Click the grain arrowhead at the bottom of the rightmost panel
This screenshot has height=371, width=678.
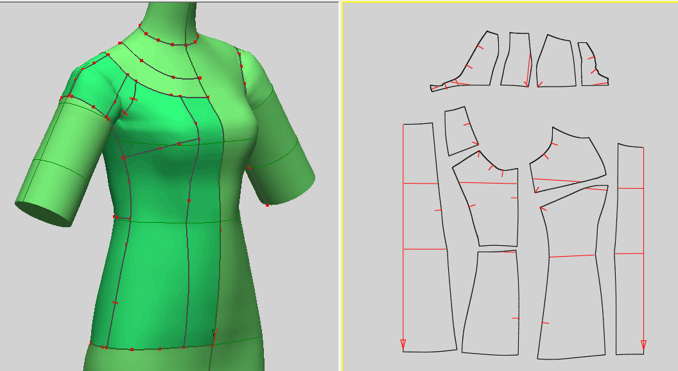click(643, 345)
